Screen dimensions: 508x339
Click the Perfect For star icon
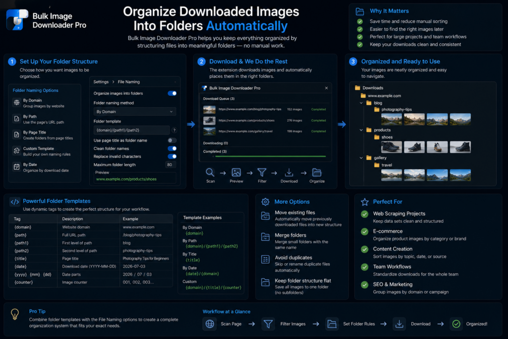coord(365,202)
